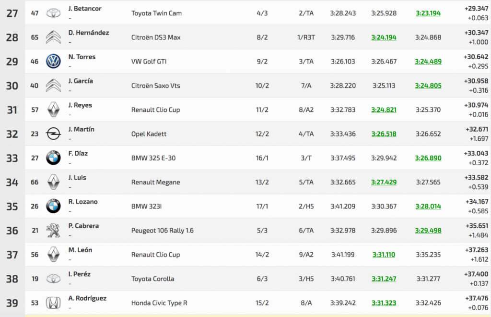Click the Volkswagen logo beside N. Torres
This screenshot has width=491, height=317.
coord(53,61)
